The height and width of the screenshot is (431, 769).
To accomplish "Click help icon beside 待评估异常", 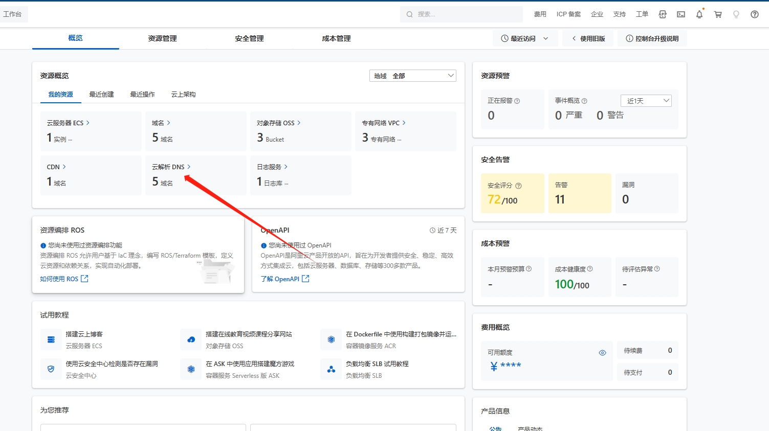I will [x=657, y=269].
